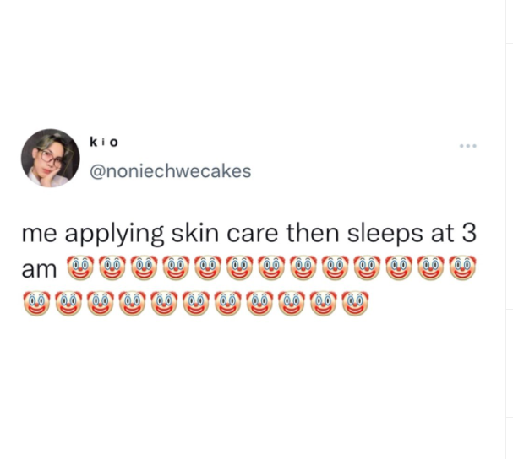Click the word "applying" in the tweet

(x=114, y=235)
